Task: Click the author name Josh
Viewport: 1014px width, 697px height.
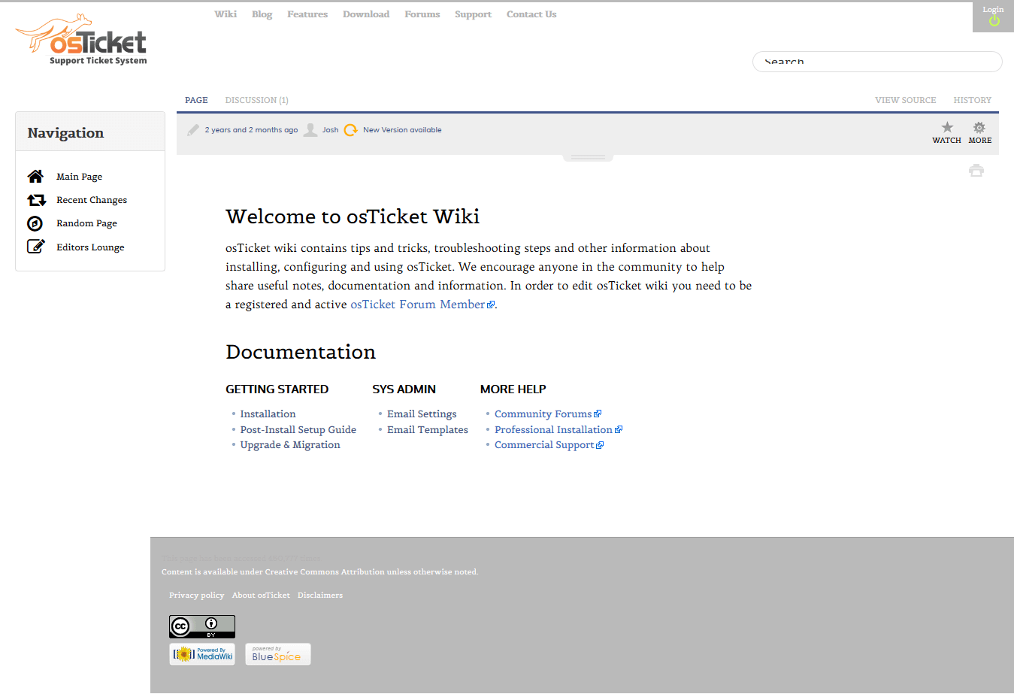Action: tap(331, 130)
